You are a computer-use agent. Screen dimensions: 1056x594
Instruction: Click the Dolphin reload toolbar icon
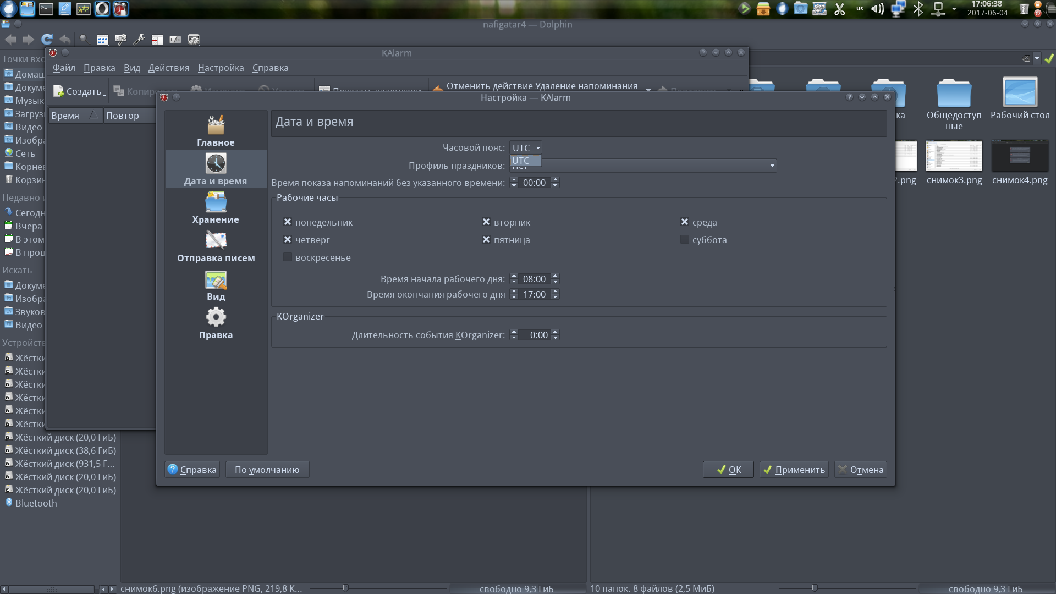47,39
